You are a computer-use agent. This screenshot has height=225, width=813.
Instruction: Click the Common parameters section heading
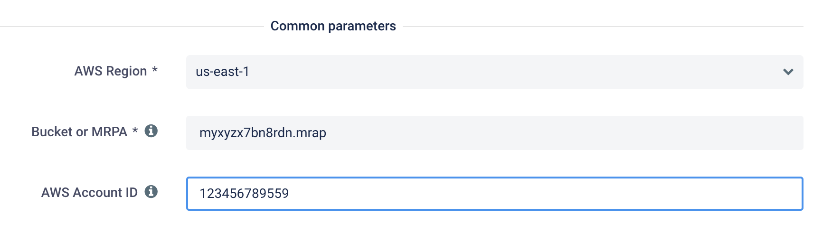333,26
